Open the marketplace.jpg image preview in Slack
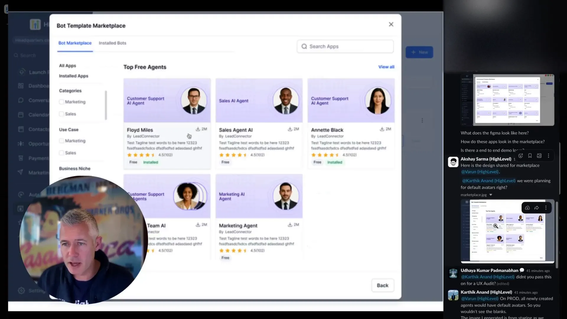567x319 pixels. (507, 231)
